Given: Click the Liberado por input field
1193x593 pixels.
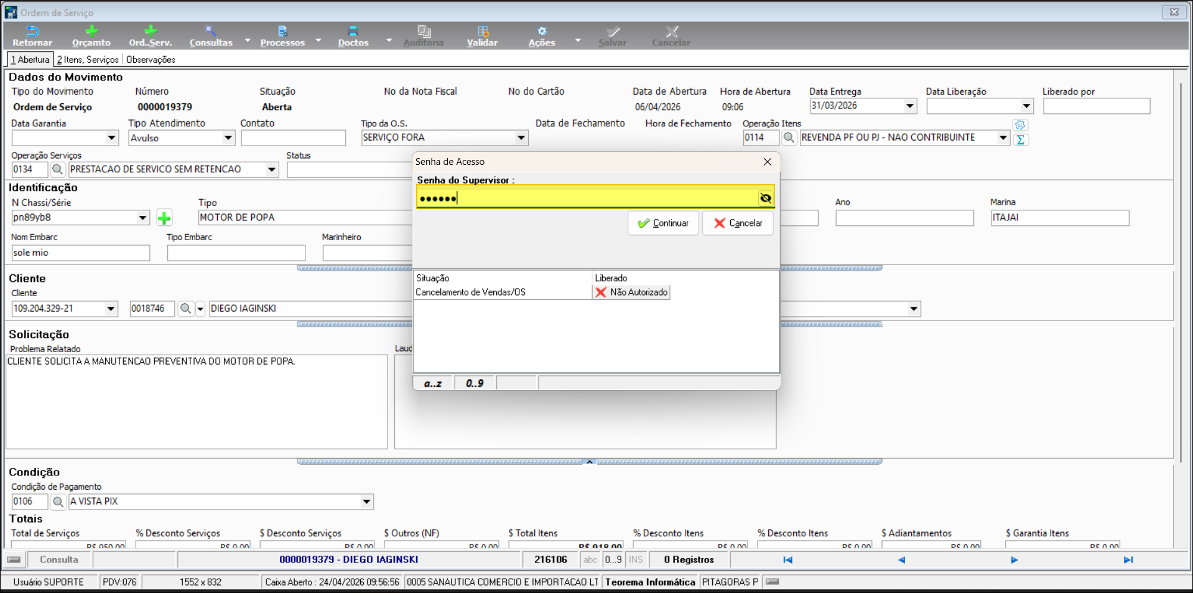Looking at the screenshot, I should (1096, 106).
